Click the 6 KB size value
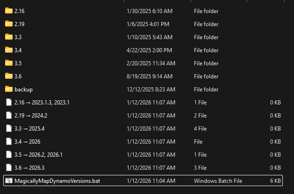Screen dimensions: 294x194 click(275, 180)
